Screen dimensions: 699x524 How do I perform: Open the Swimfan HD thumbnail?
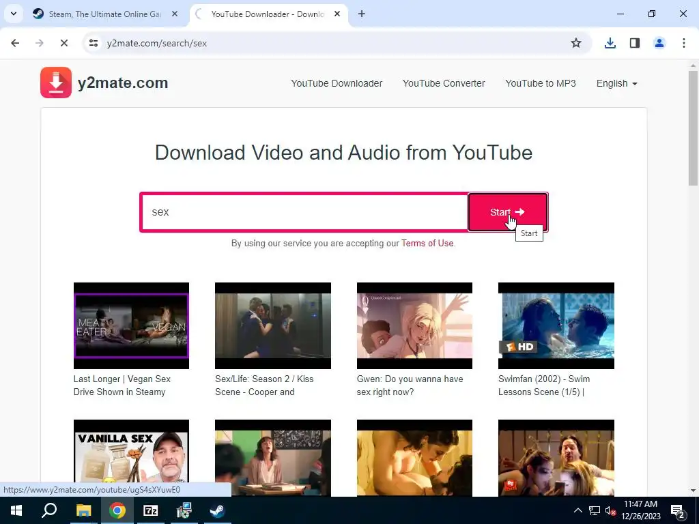tap(556, 325)
